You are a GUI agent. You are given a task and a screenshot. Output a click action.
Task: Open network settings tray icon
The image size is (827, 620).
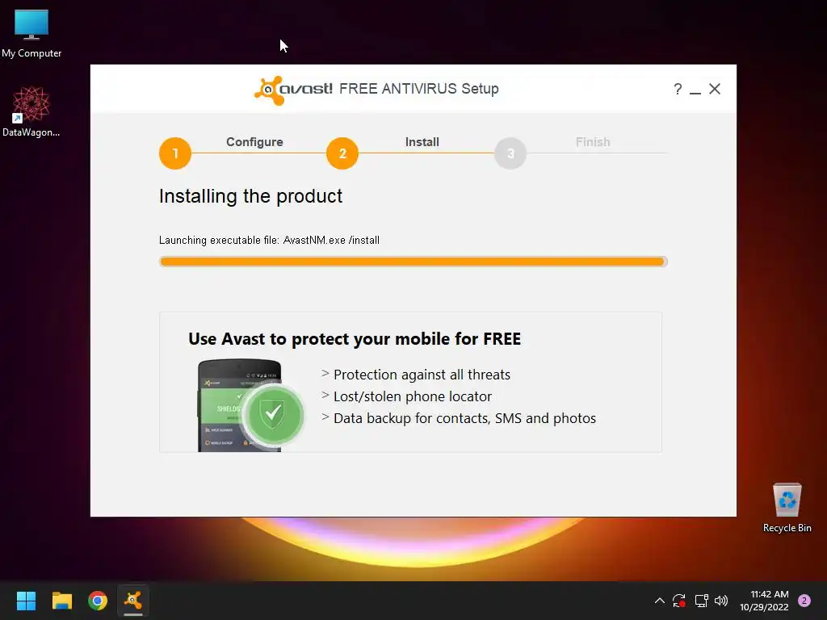(701, 601)
